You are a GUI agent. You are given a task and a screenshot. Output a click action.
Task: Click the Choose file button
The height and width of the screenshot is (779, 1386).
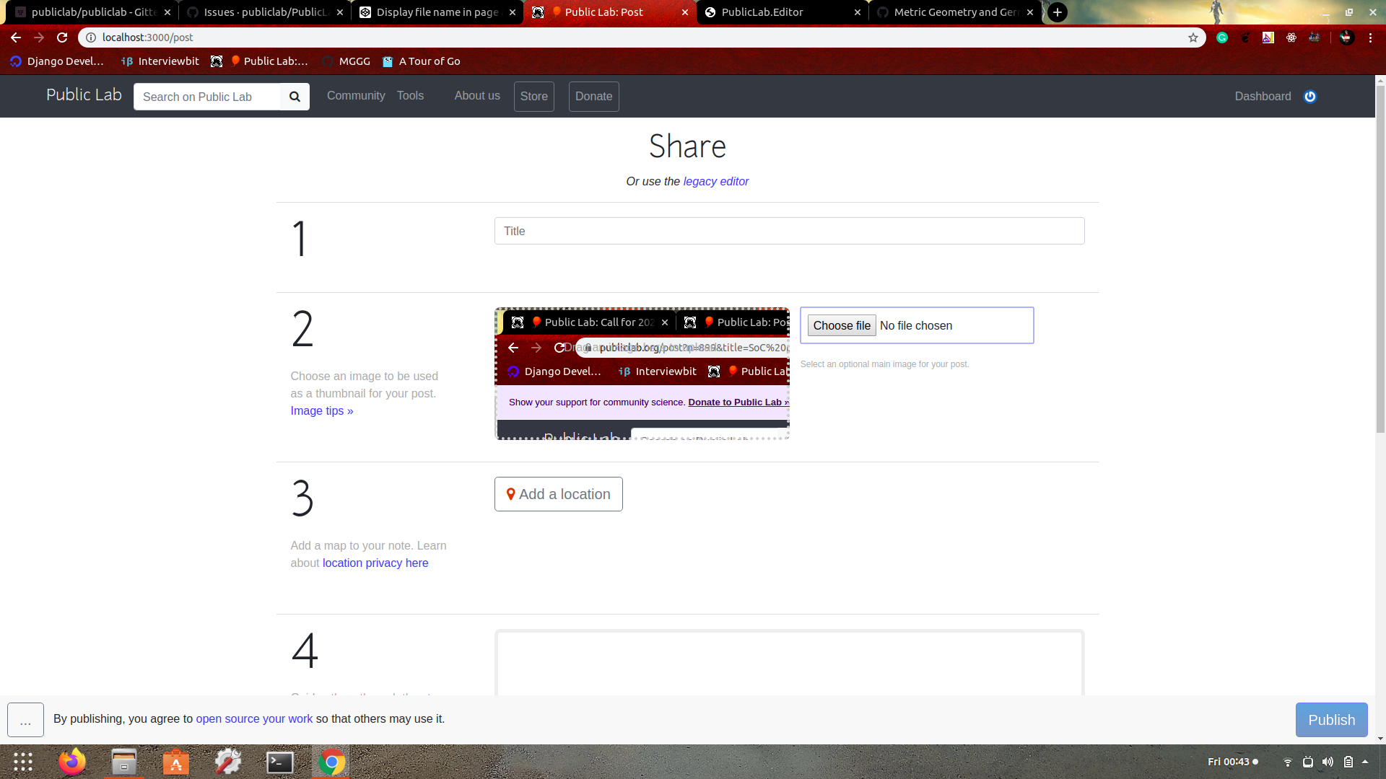pyautogui.click(x=842, y=326)
